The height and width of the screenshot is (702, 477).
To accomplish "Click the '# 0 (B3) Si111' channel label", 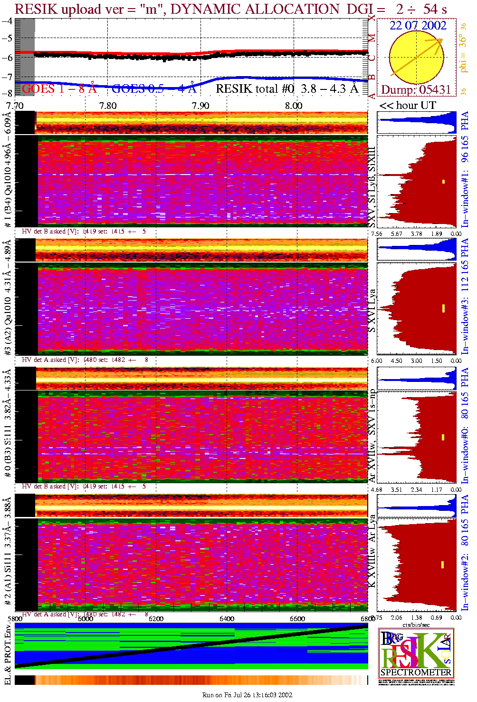I will tap(8, 452).
